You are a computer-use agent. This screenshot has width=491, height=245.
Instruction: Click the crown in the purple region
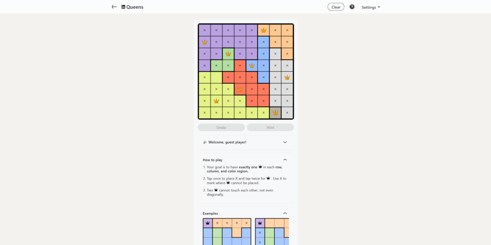pyautogui.click(x=205, y=42)
